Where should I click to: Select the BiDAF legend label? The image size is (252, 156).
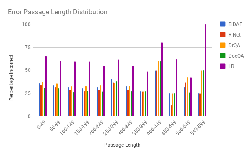pos(235,24)
